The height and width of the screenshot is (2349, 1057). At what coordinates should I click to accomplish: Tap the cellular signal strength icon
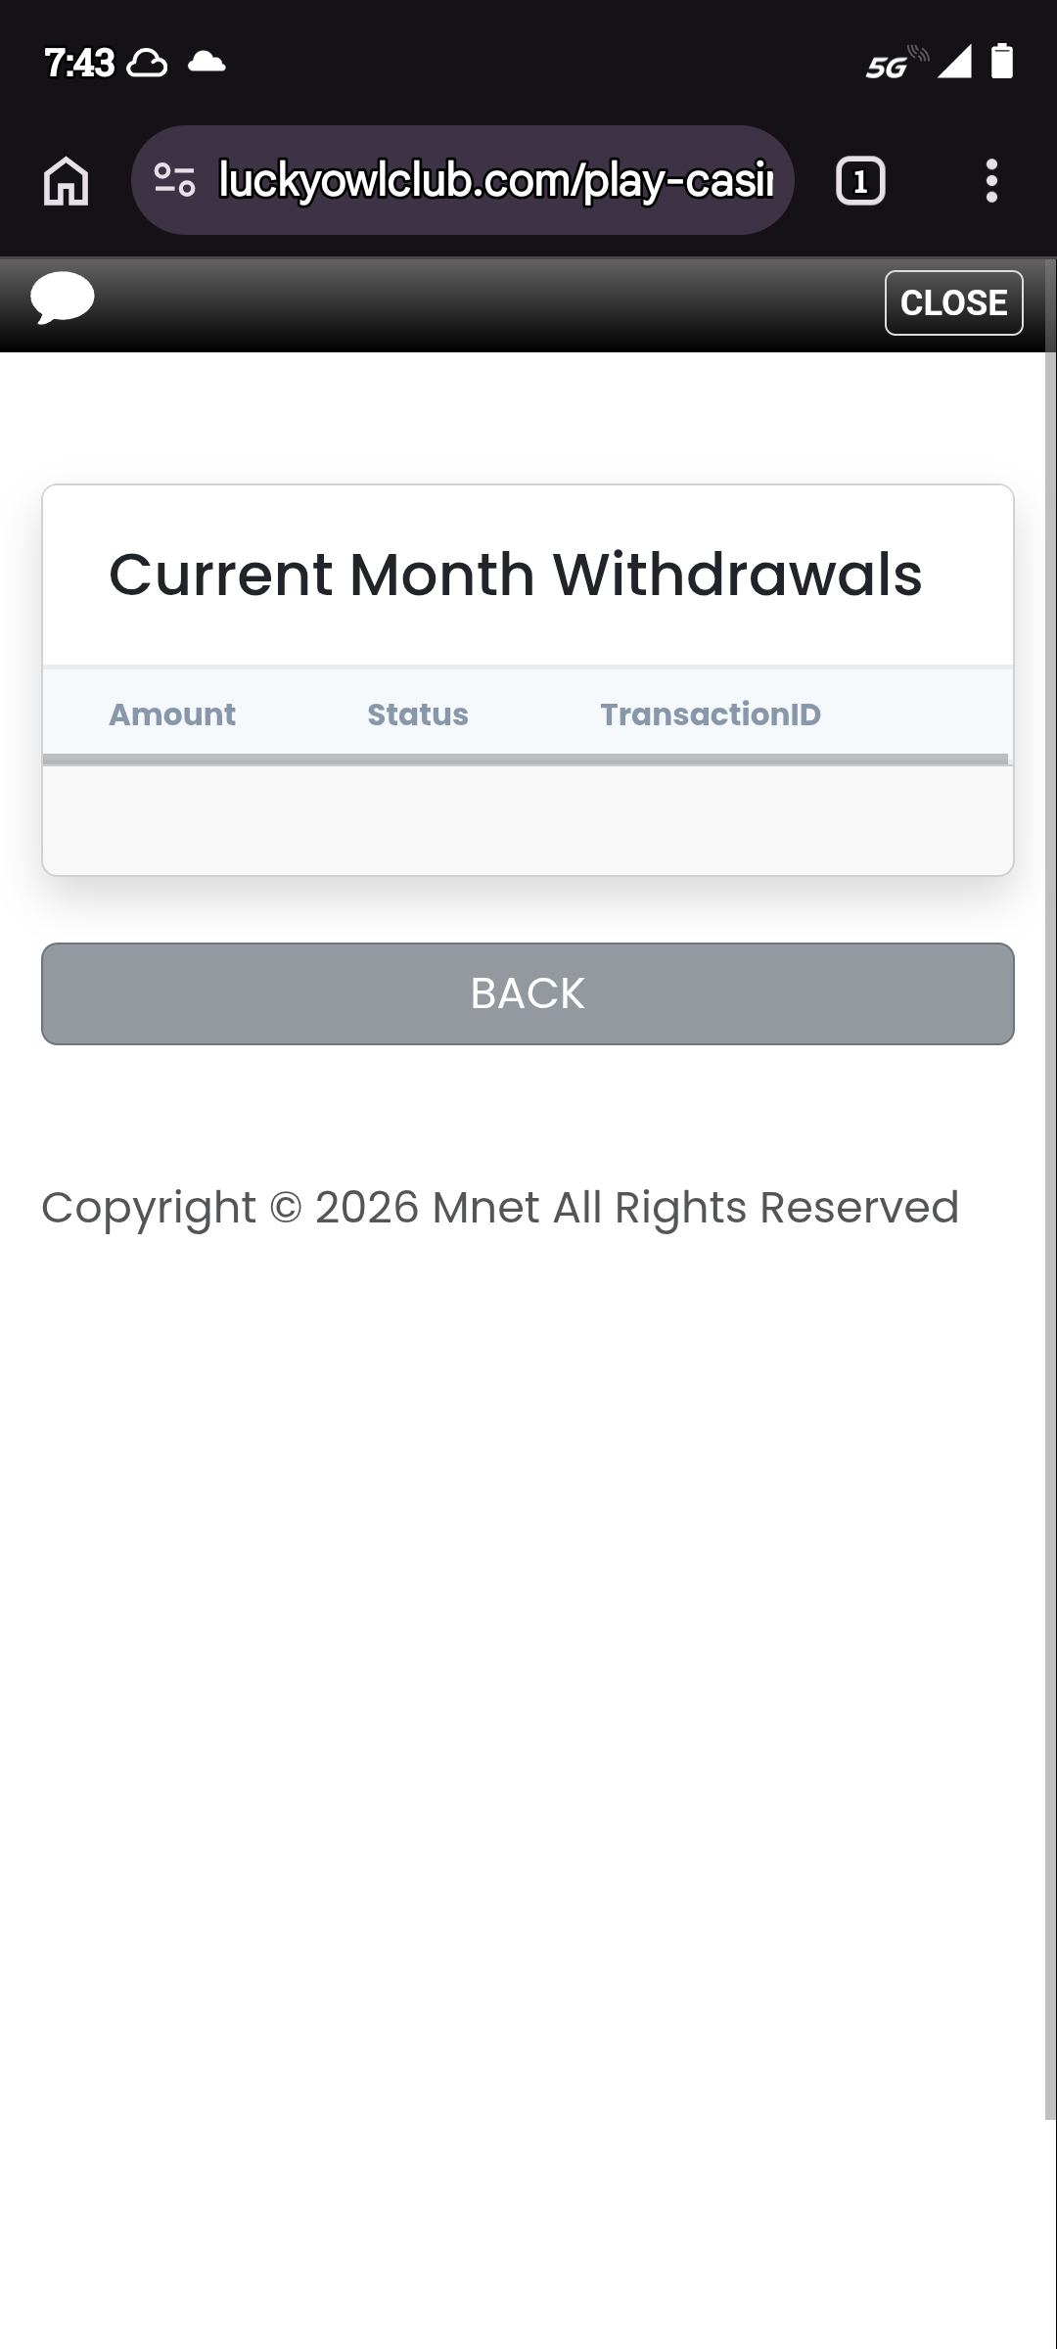pos(954,62)
